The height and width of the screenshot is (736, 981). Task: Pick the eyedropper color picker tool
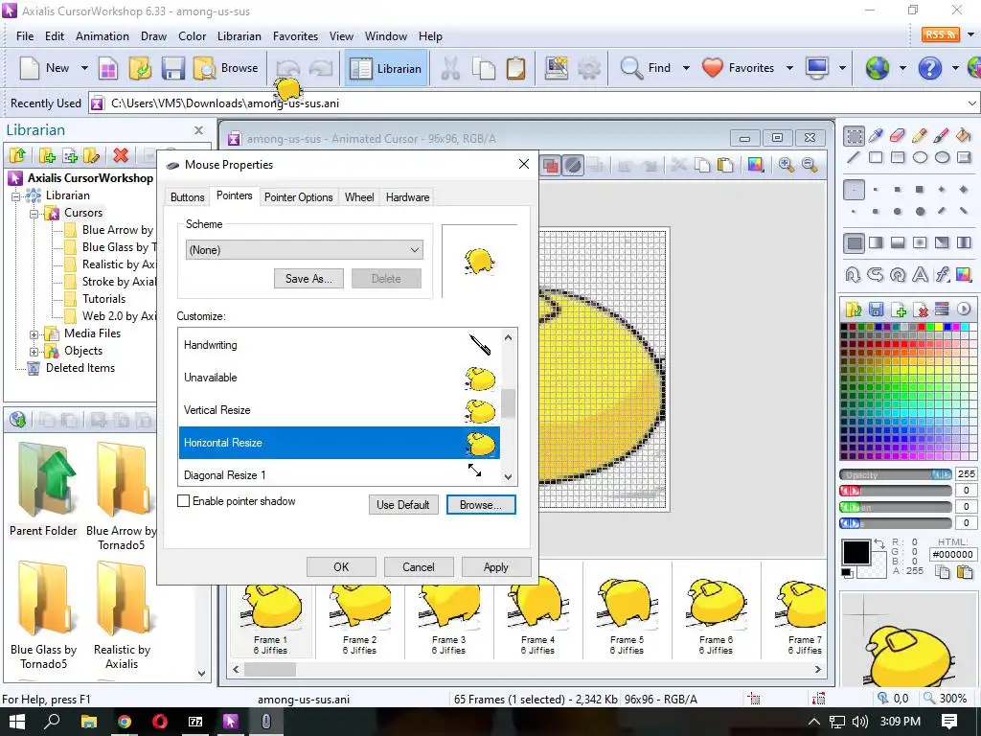[876, 136]
